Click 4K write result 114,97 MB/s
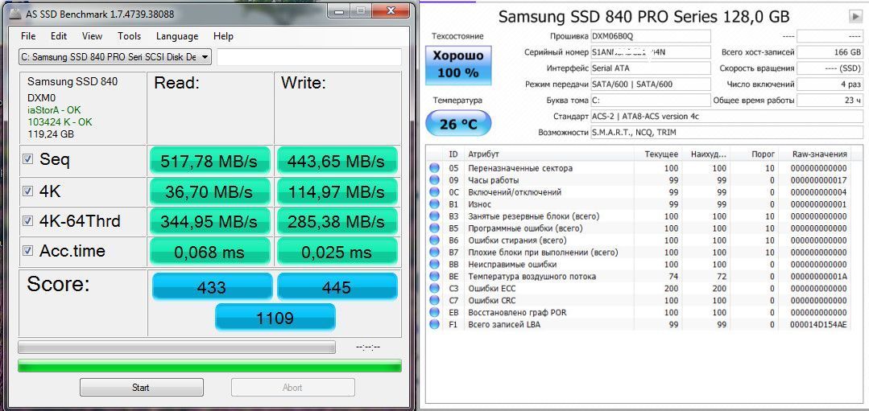 [x=336, y=191]
